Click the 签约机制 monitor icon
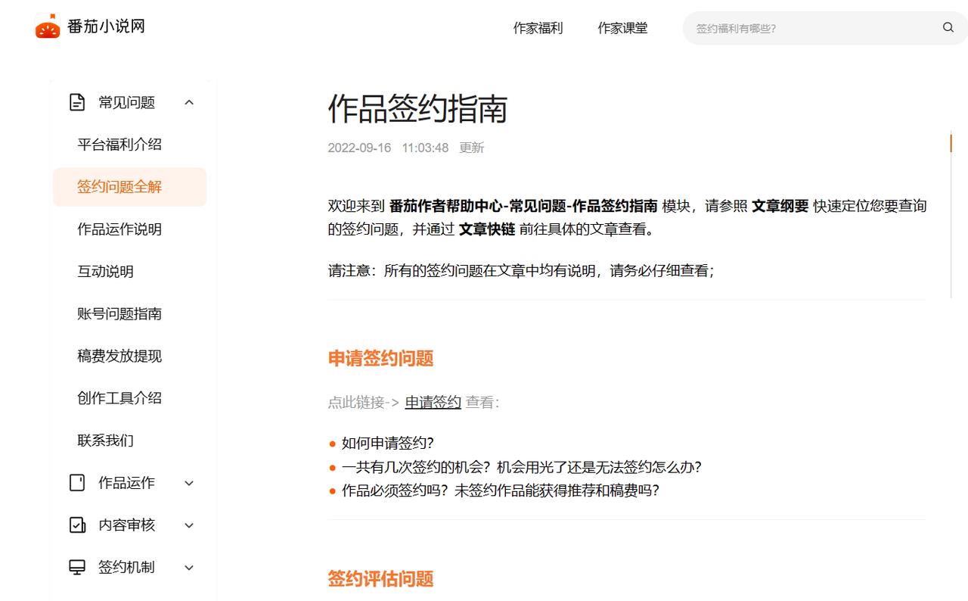Image resolution: width=968 pixels, height=601 pixels. coord(77,568)
